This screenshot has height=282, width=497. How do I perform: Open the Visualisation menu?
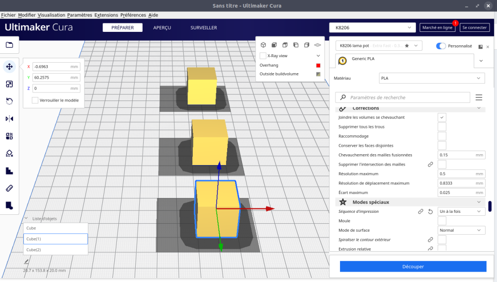(x=51, y=15)
